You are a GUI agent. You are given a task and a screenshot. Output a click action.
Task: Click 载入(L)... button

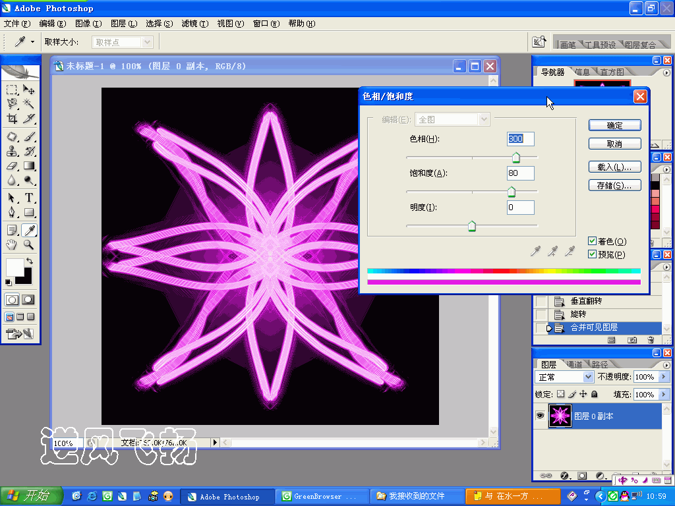click(x=614, y=167)
